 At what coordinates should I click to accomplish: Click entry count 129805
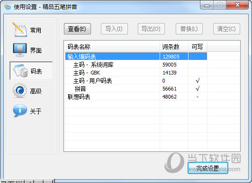pyautogui.click(x=171, y=57)
